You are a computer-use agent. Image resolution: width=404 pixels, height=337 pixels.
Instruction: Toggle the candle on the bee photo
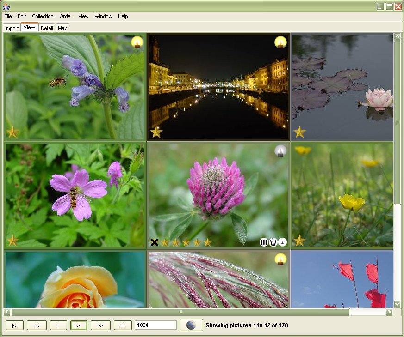pyautogui.click(x=137, y=42)
